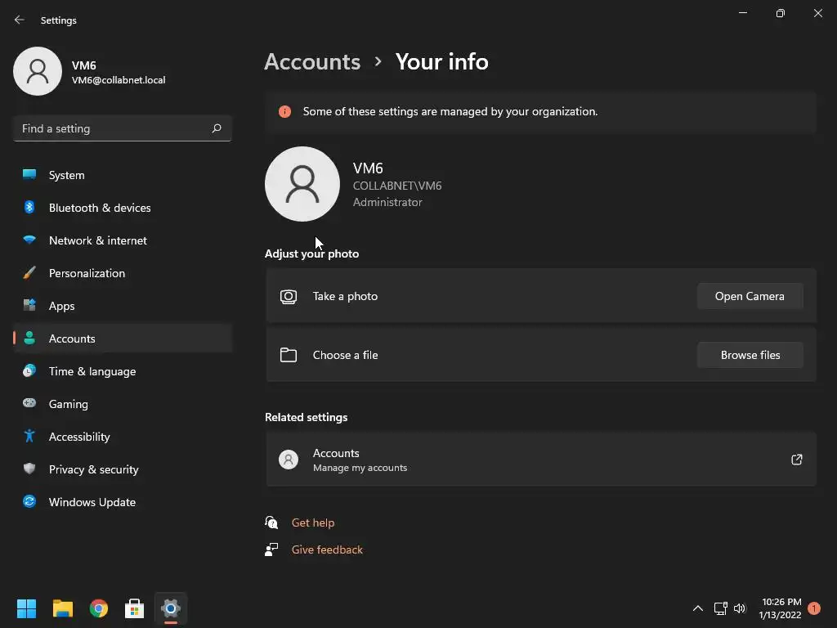837x628 pixels.
Task: Open the external link icon for Accounts
Action: click(x=797, y=460)
